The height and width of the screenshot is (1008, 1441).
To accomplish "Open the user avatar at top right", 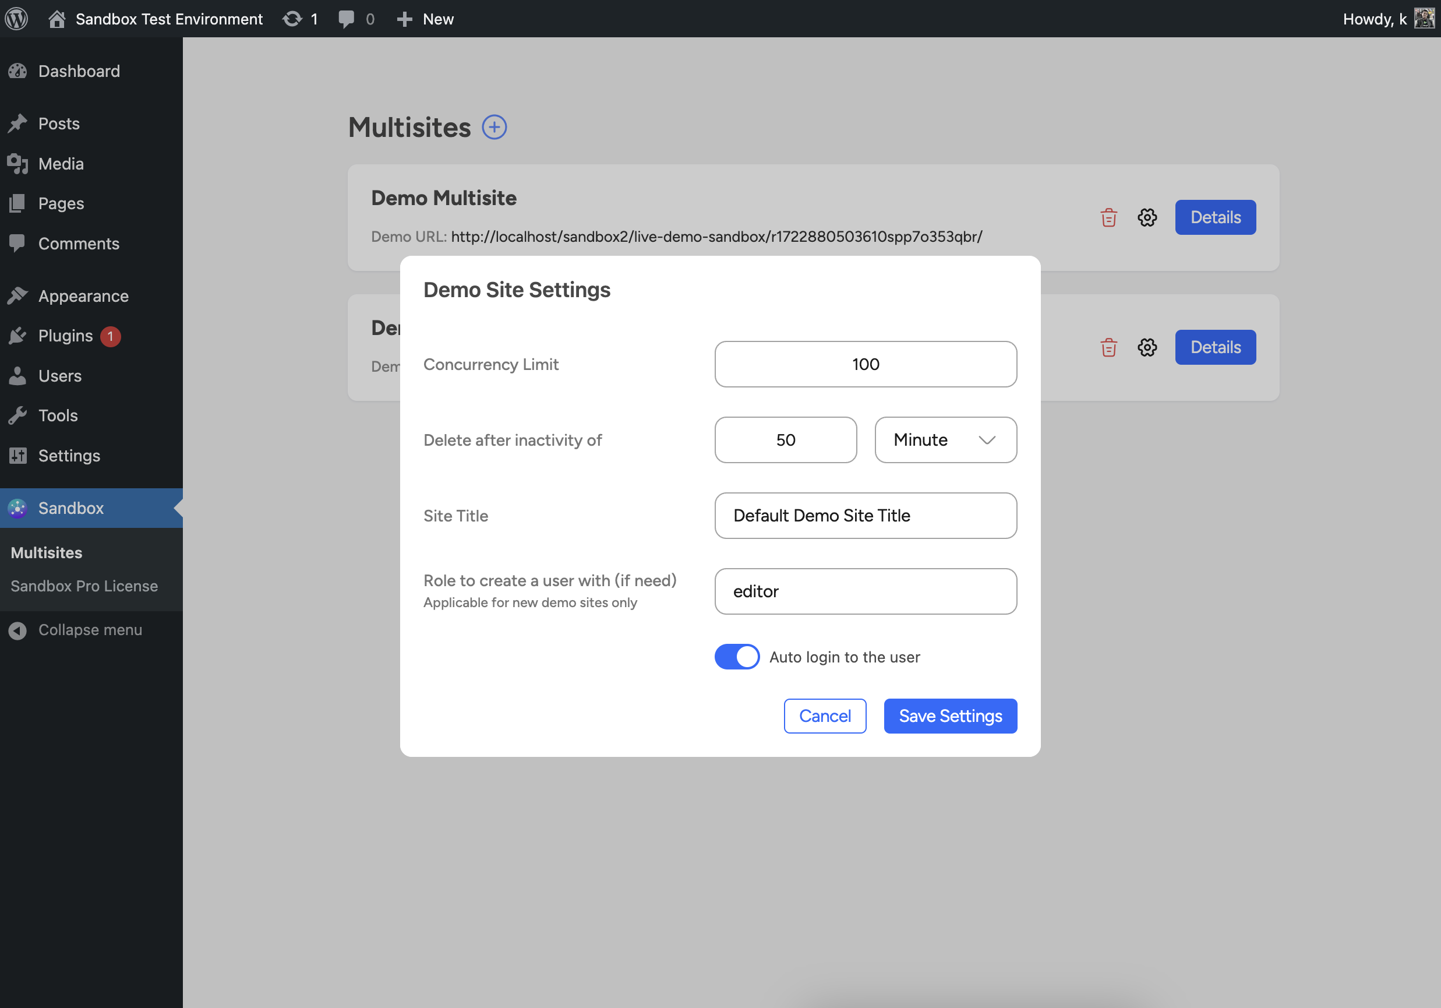I will [x=1424, y=19].
